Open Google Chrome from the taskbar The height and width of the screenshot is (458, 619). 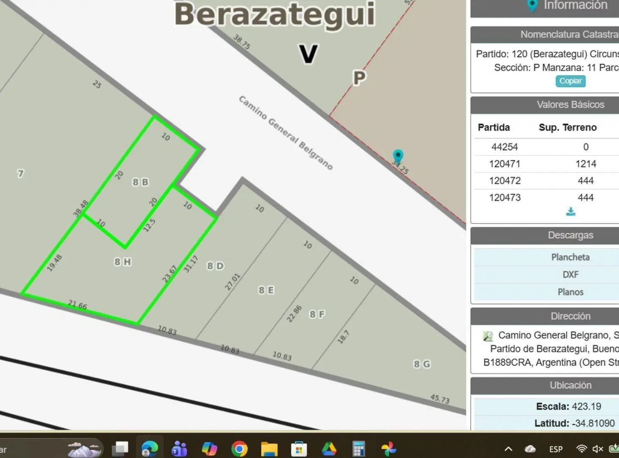click(x=239, y=449)
